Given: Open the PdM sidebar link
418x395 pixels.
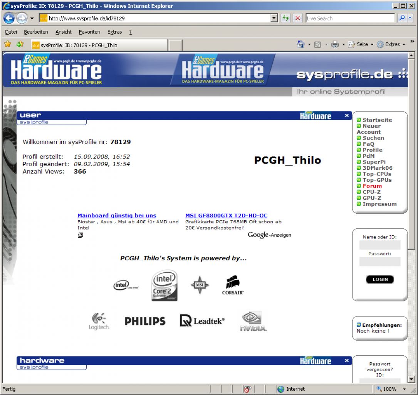Looking at the screenshot, I should [368, 156].
